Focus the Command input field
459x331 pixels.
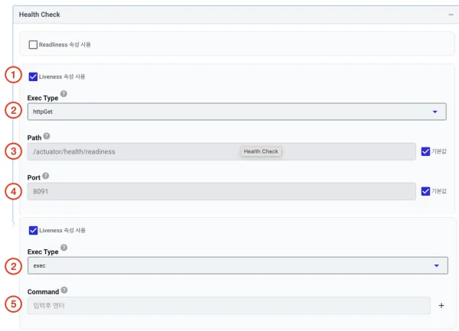click(229, 306)
